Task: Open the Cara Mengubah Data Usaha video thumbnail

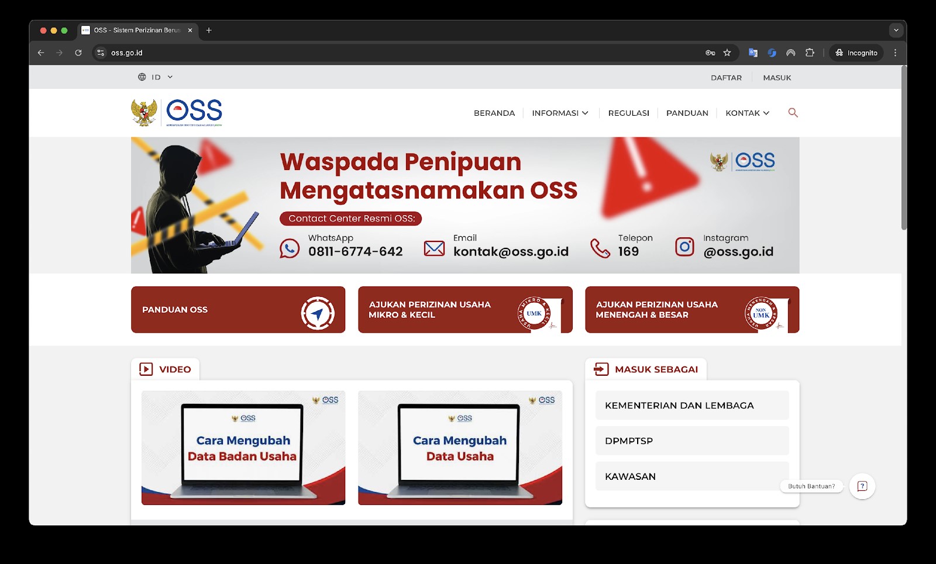Action: pos(460,448)
